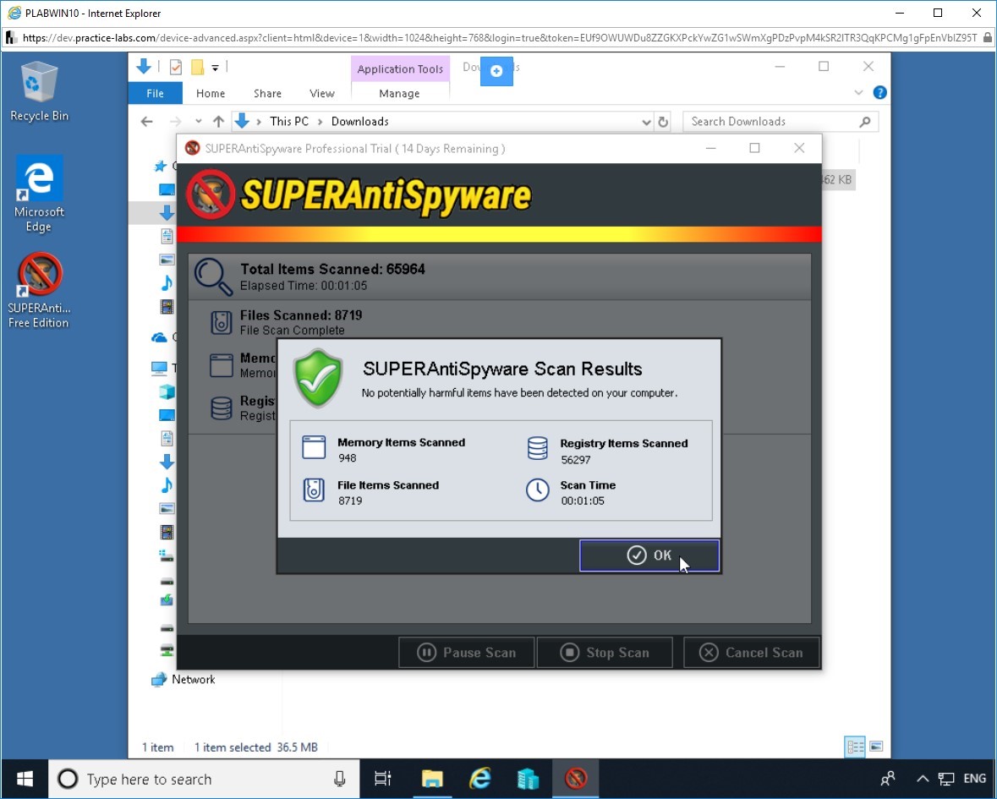Open the Store icon on the taskbar
997x799 pixels.
(529, 779)
